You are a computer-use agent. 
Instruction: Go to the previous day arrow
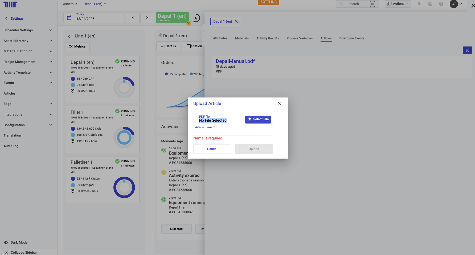pyautogui.click(x=133, y=18)
